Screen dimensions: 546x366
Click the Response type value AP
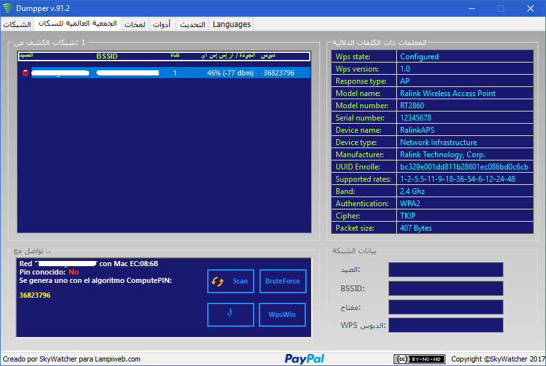pos(405,81)
